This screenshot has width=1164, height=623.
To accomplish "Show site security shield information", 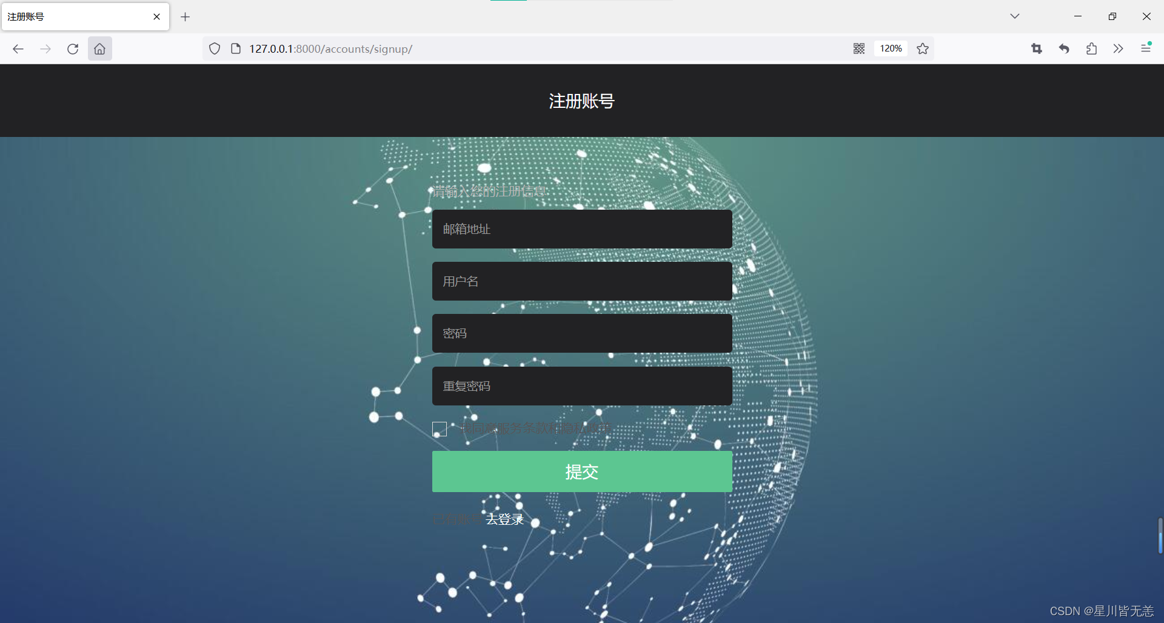I will click(x=215, y=48).
